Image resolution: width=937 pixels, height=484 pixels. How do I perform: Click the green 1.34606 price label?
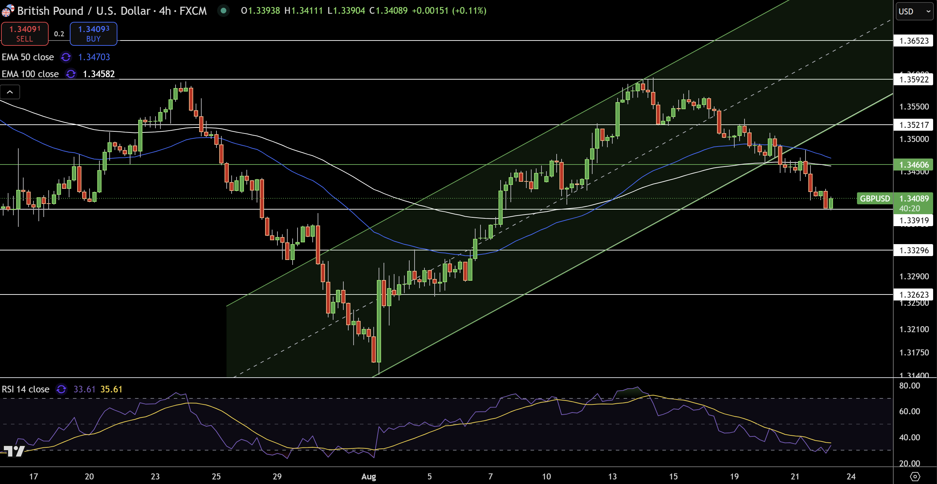[x=914, y=165]
